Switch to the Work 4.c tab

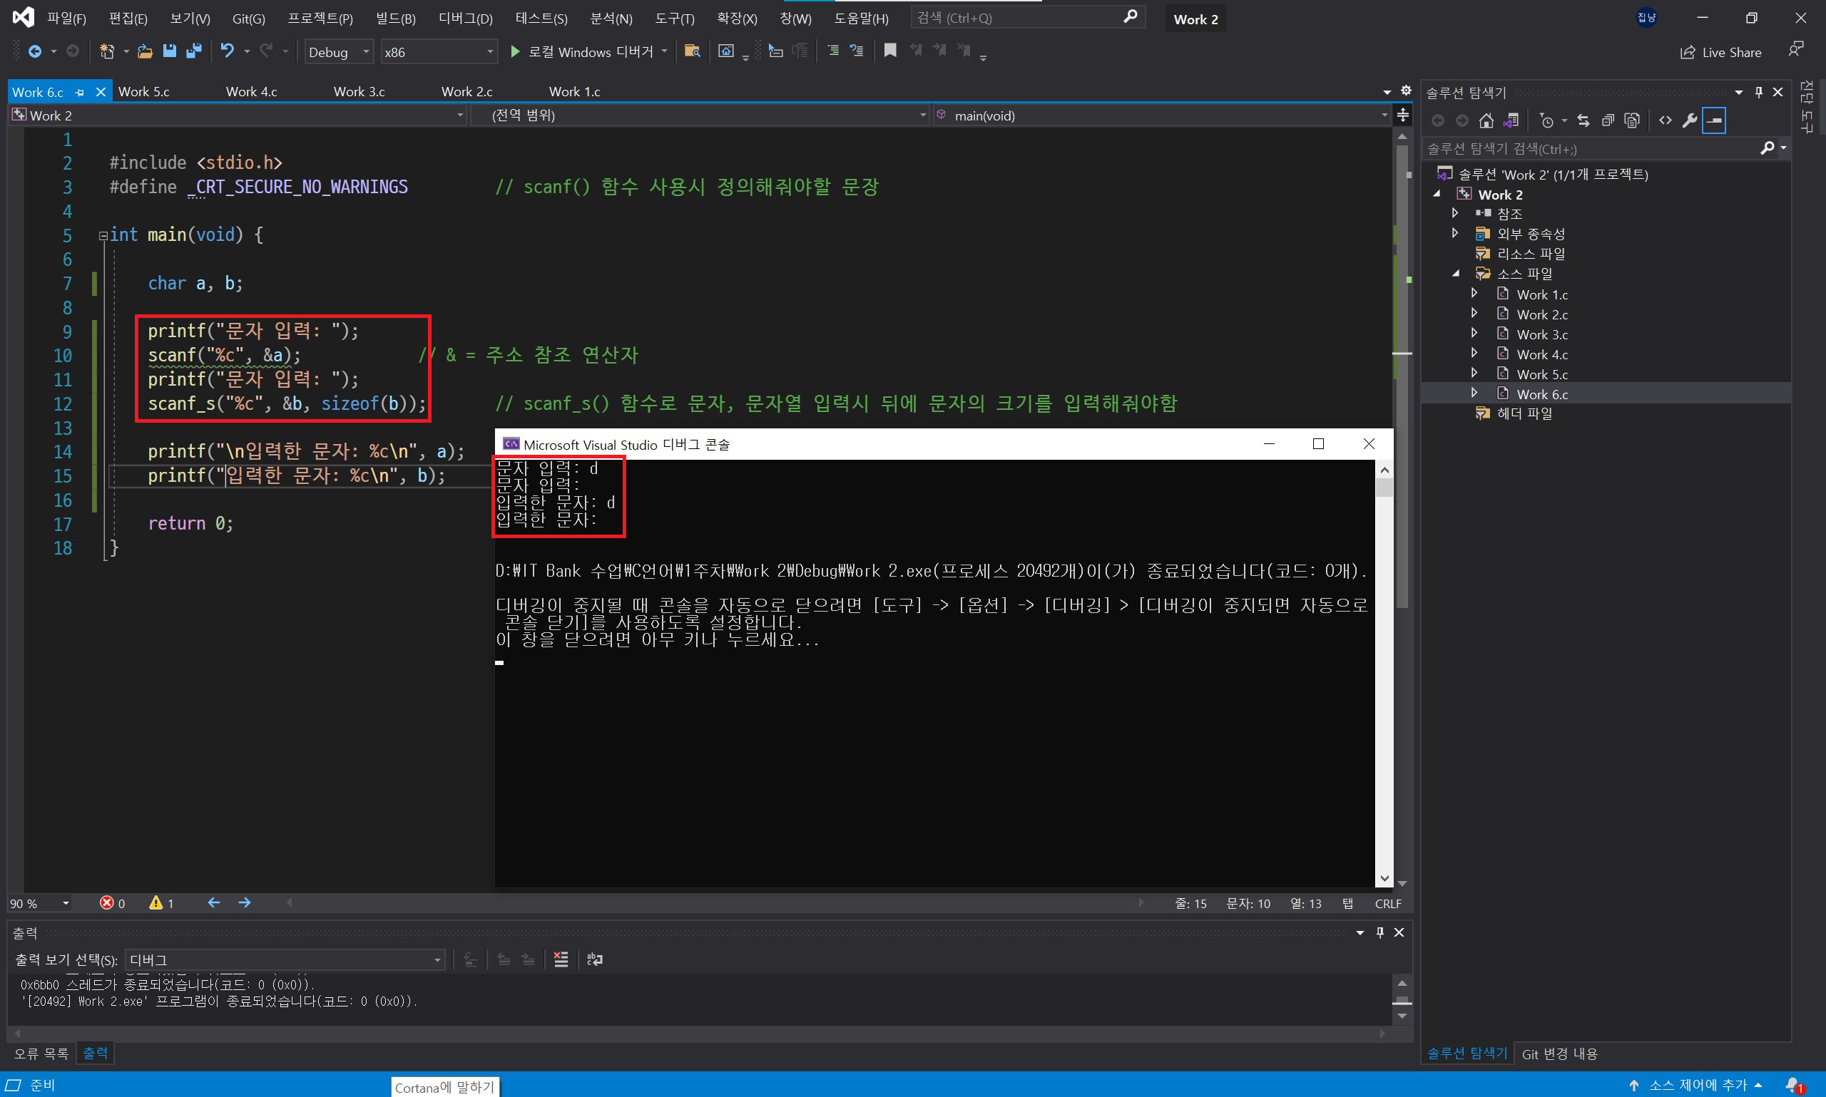(x=252, y=92)
